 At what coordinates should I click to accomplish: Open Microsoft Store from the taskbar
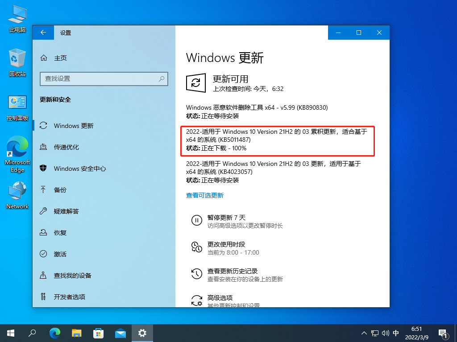(98, 333)
